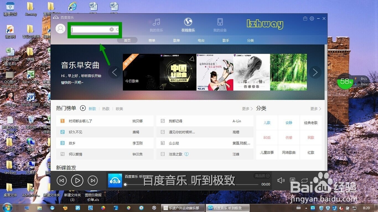Open the 伤感情歌 banner thumbnail
The width and height of the screenshot is (378, 212).
pyautogui.click(x=252, y=72)
